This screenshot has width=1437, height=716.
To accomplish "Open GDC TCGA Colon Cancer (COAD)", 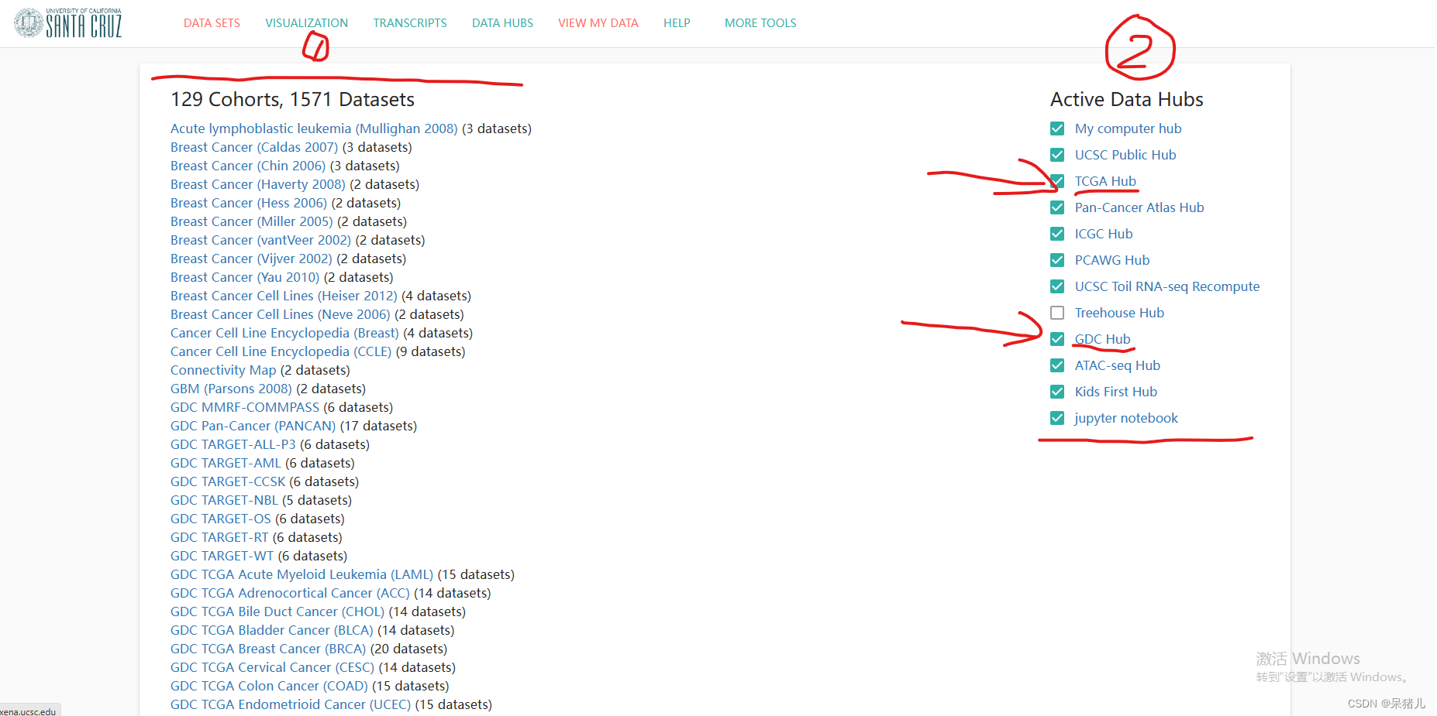I will click(269, 686).
